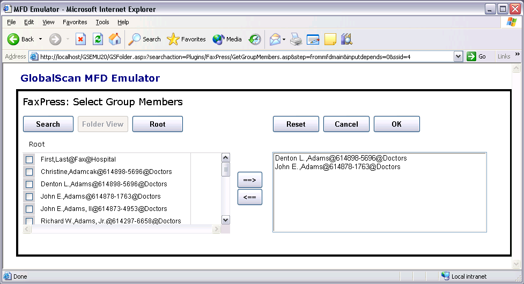Image resolution: width=524 pixels, height=284 pixels.
Task: Open the Help menu
Action: point(123,22)
